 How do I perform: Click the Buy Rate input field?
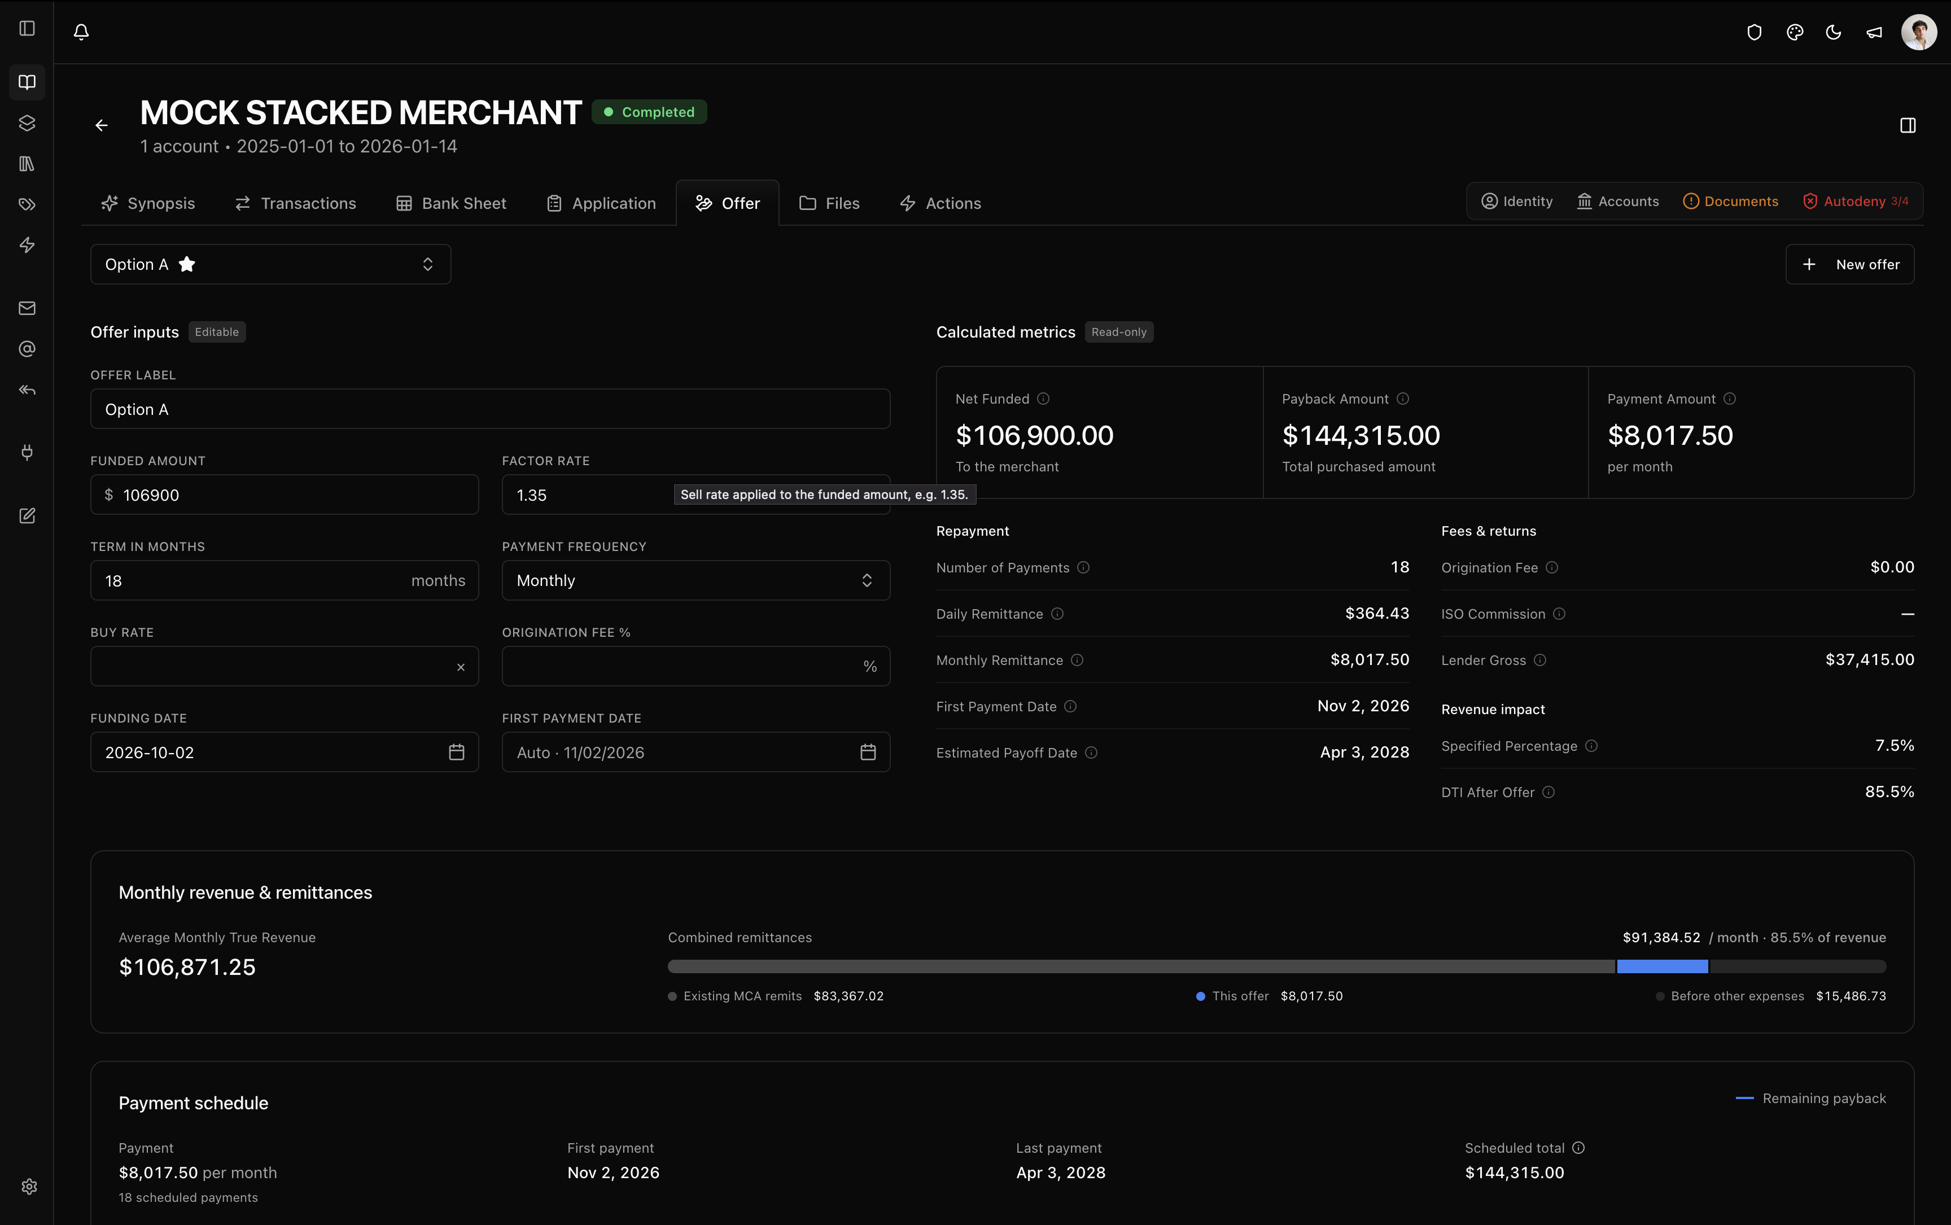point(285,666)
